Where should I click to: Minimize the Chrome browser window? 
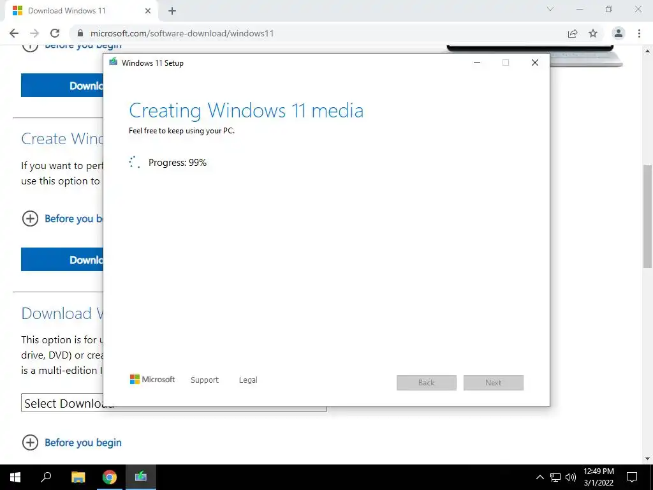pos(580,9)
